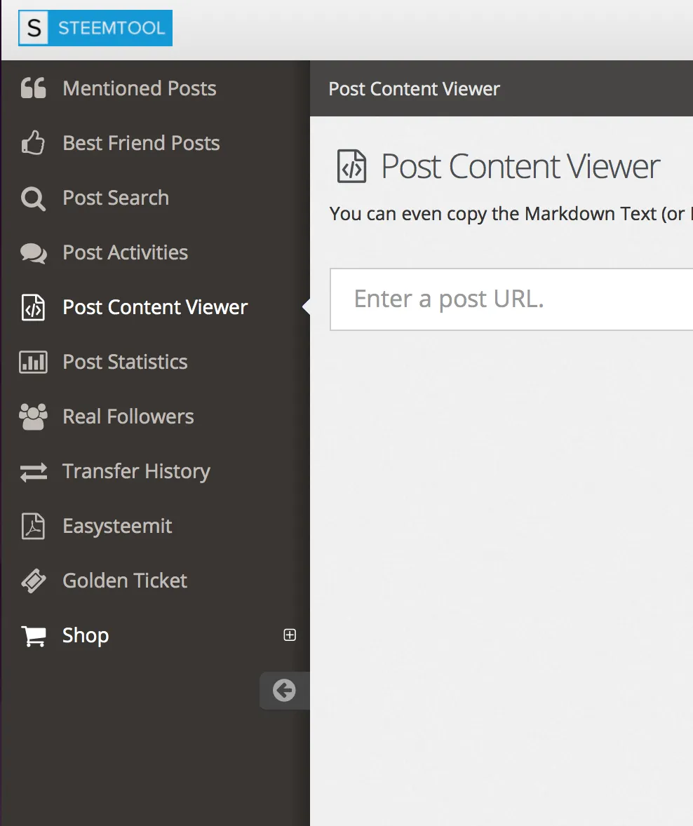
Task: Go to the Golden Ticket page
Action: pyautogui.click(x=125, y=581)
